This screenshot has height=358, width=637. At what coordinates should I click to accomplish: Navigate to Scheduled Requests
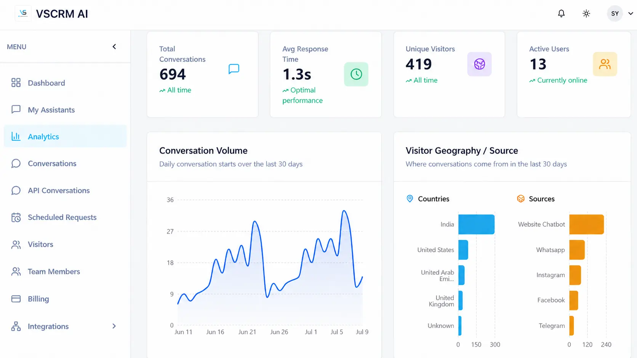(65, 217)
